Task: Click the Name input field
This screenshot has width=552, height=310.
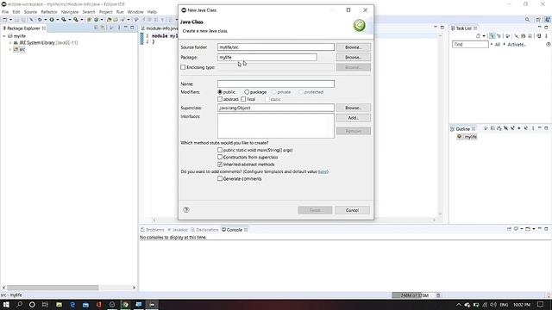Action: pos(276,84)
